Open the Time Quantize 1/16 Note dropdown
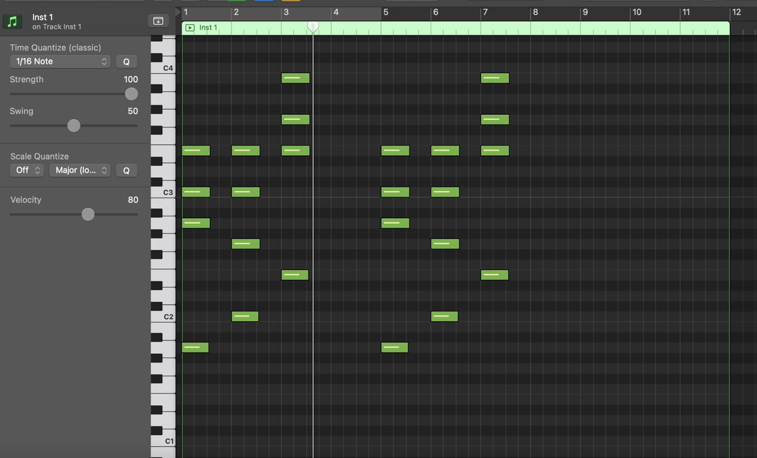Viewport: 757px width, 458px height. click(61, 61)
